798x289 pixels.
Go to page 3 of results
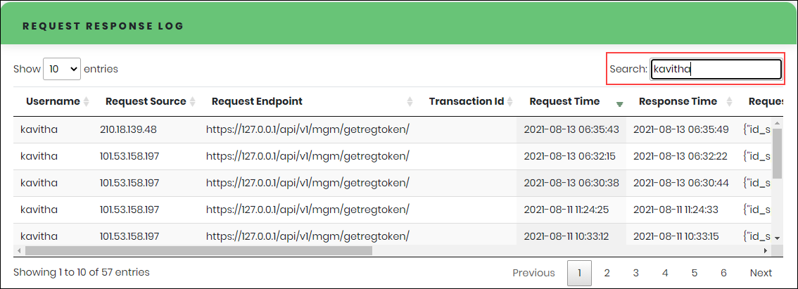[x=635, y=274]
